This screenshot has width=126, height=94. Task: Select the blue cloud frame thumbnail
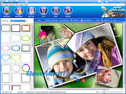[16, 48]
